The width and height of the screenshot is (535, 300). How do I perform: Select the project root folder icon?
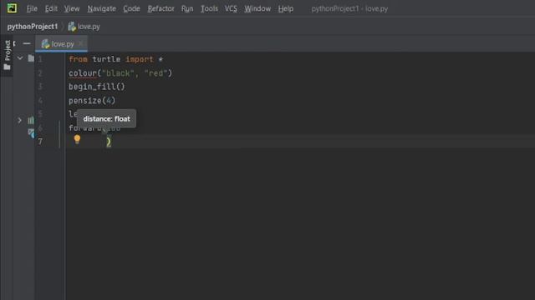point(31,58)
